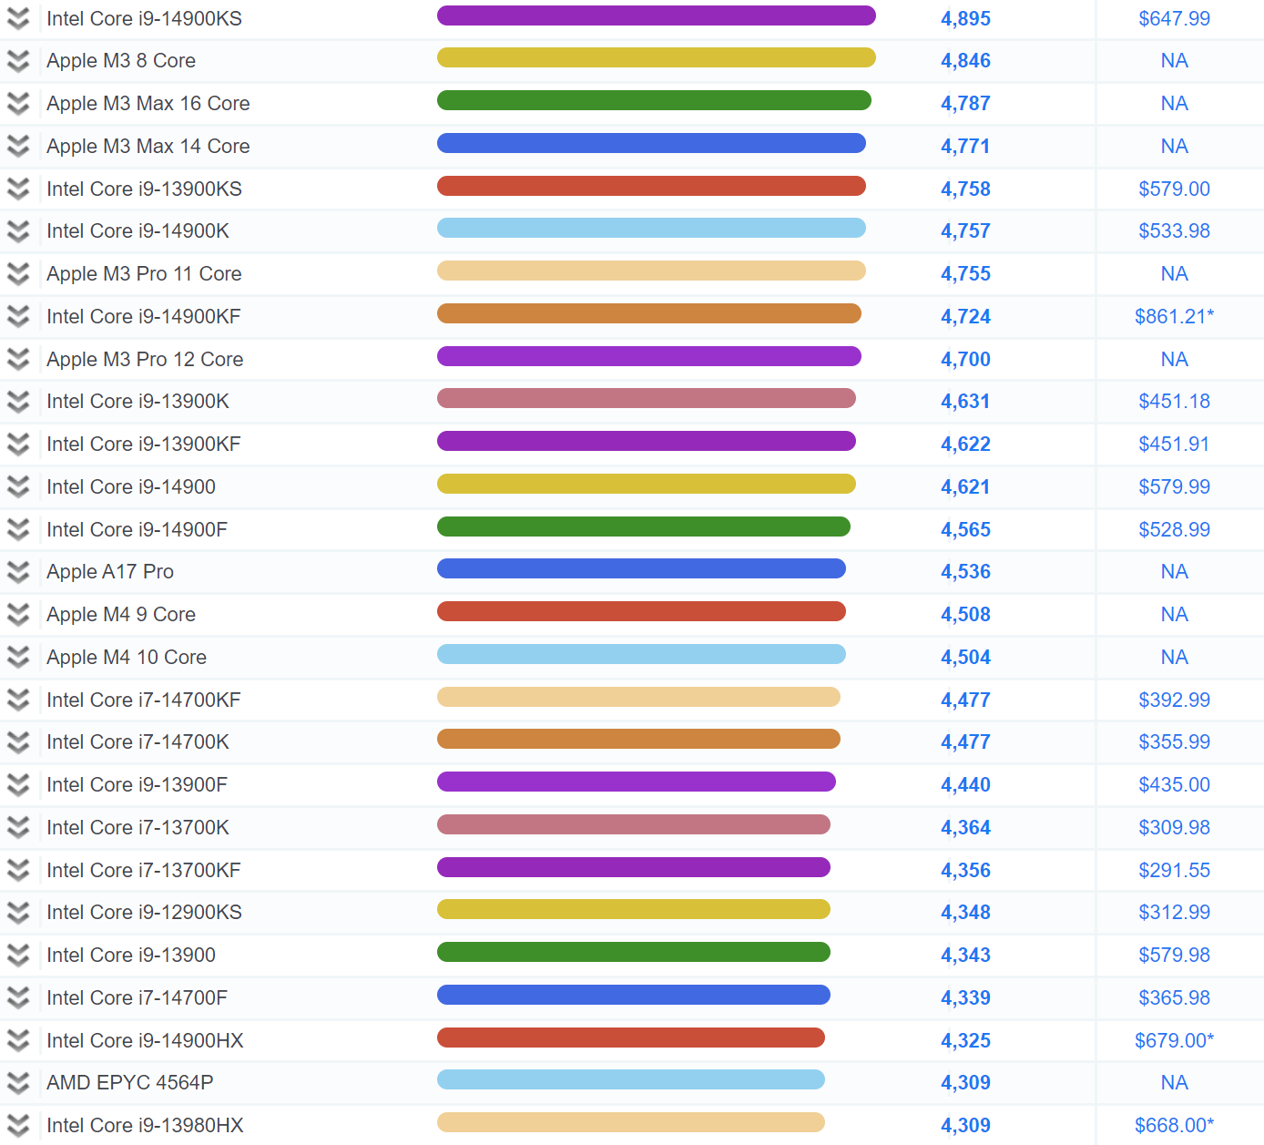Open the $647.99 price link

click(1175, 19)
